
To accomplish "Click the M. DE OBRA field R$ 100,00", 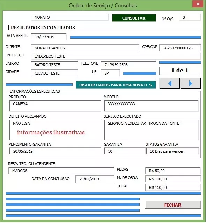I will pyautogui.click(x=173, y=179).
